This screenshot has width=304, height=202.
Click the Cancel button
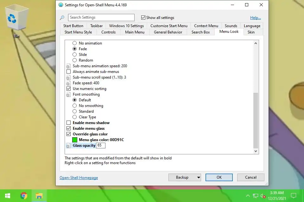point(251,177)
